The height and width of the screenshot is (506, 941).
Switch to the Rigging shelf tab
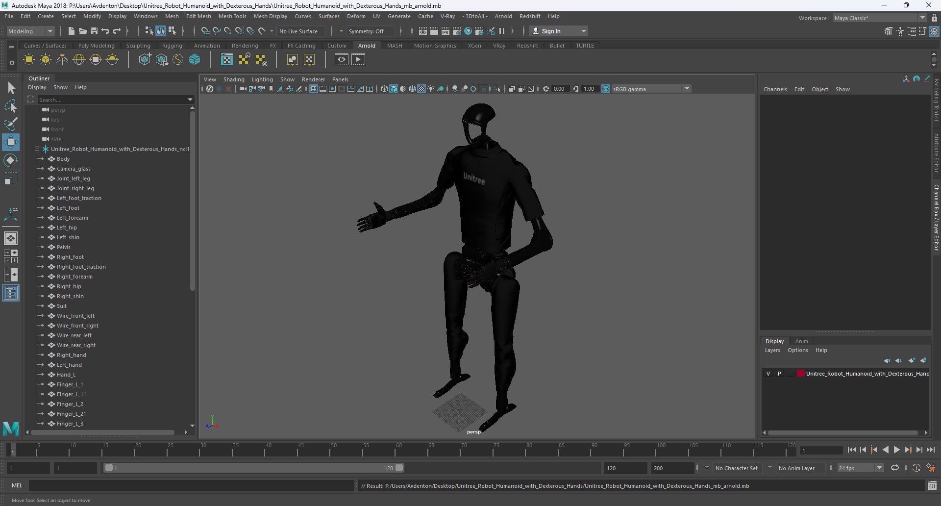click(x=172, y=46)
